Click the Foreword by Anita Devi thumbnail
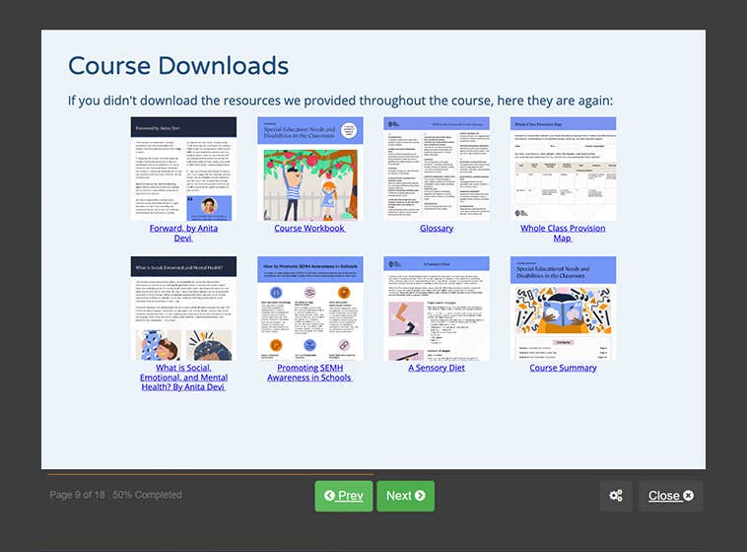The image size is (747, 552). coord(183,169)
